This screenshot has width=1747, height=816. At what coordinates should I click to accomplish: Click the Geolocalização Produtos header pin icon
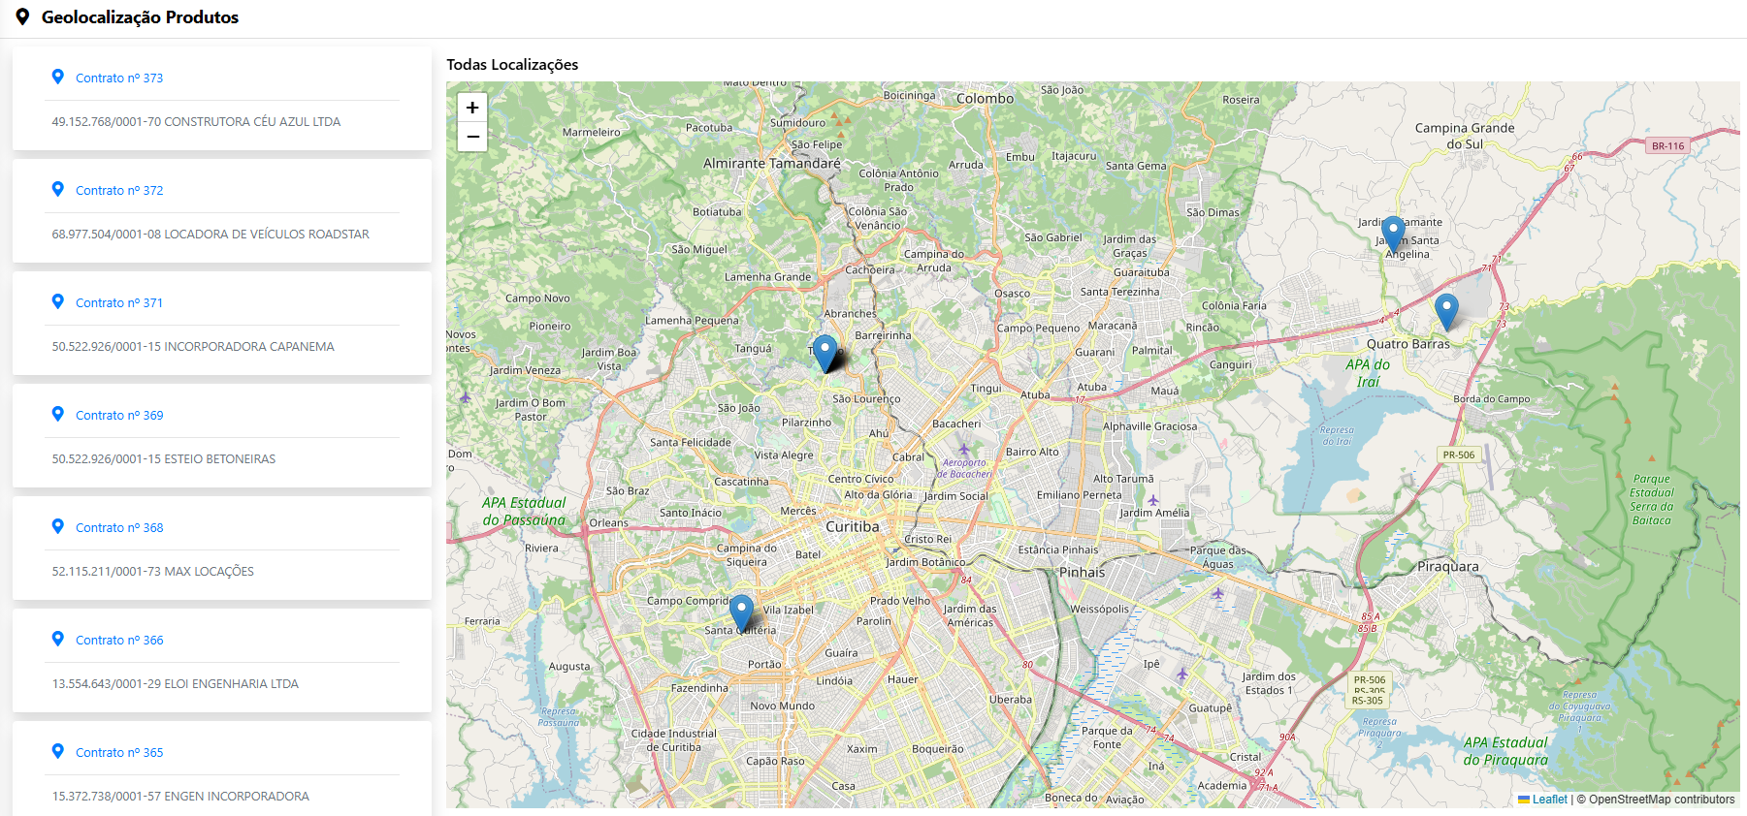pos(22,17)
